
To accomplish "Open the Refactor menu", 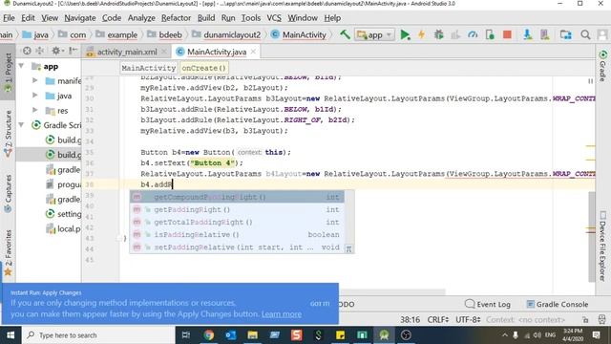I will tap(176, 18).
